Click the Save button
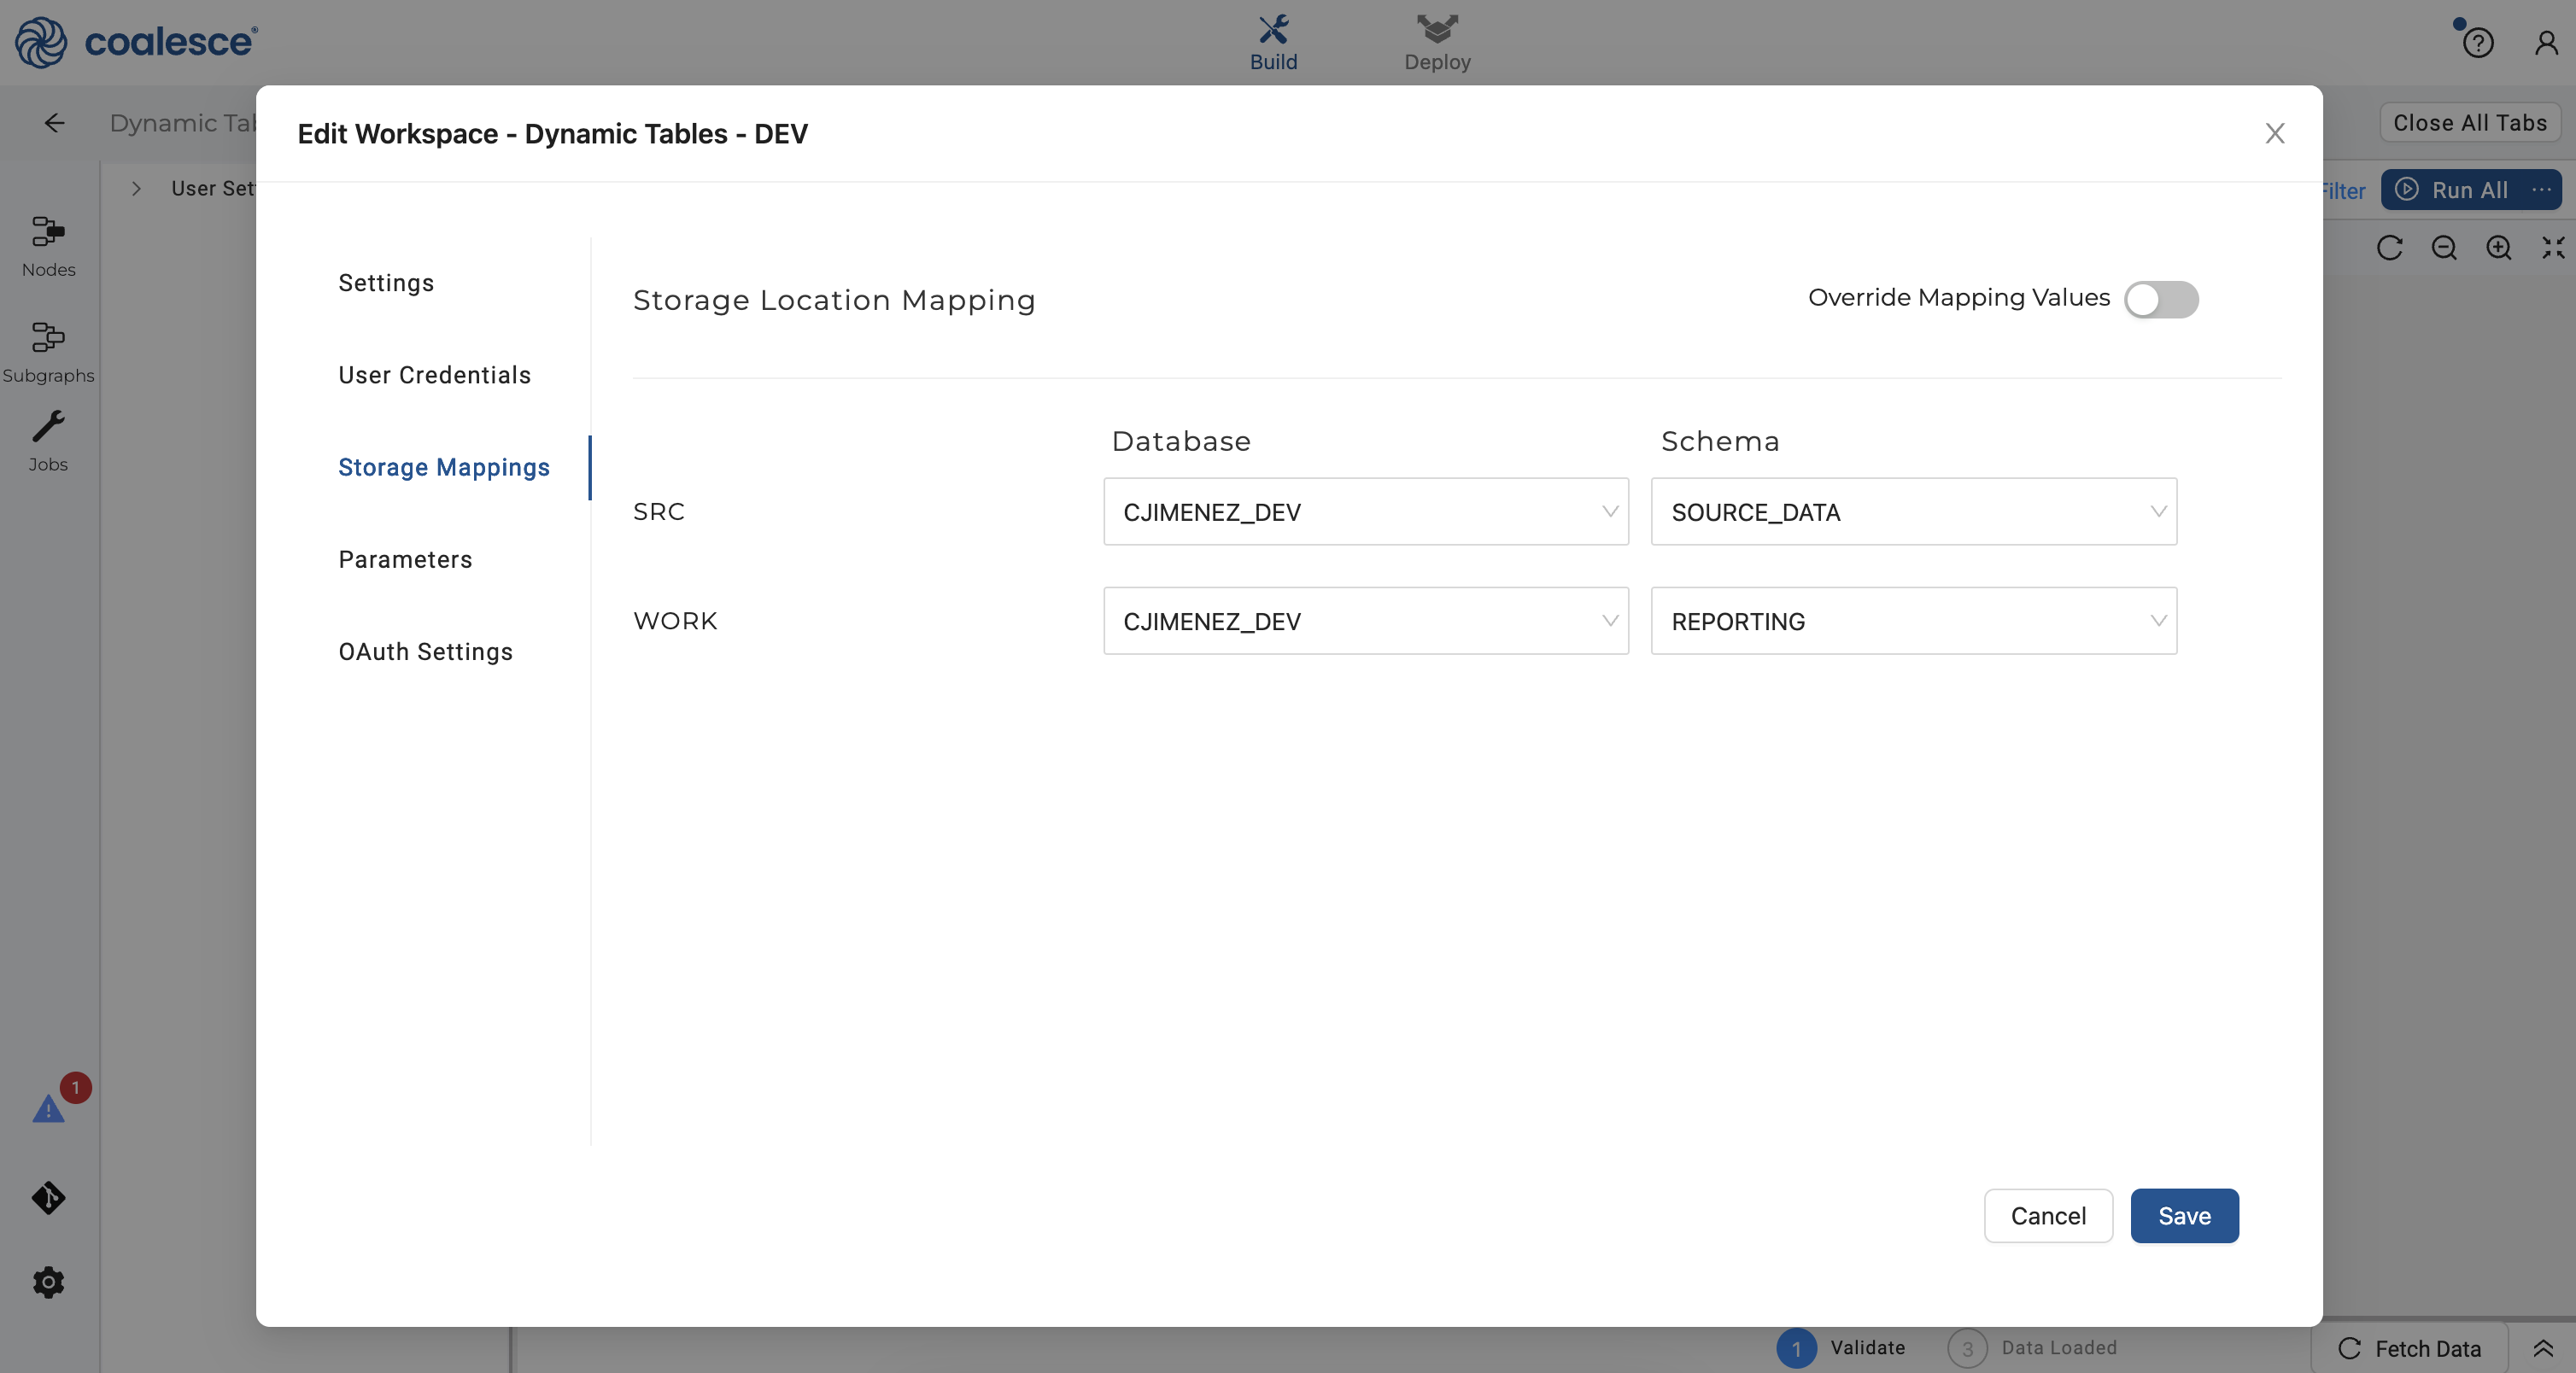The height and width of the screenshot is (1373, 2576). coord(2184,1216)
